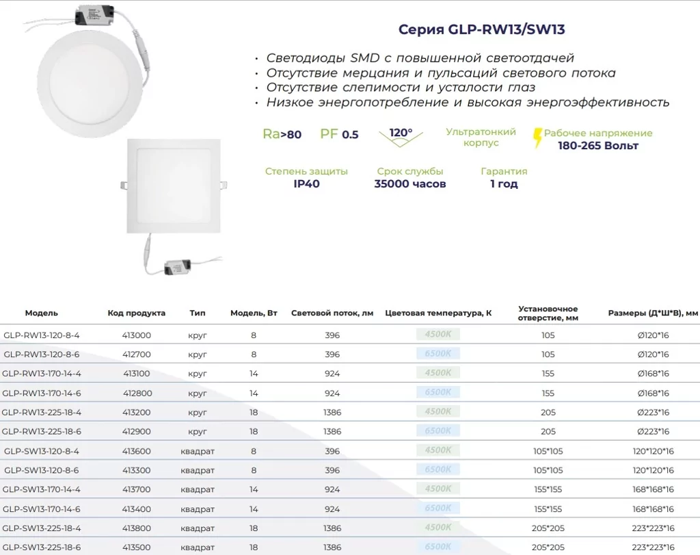Click the 120° beam angle icon
The image size is (700, 555).
click(x=401, y=135)
